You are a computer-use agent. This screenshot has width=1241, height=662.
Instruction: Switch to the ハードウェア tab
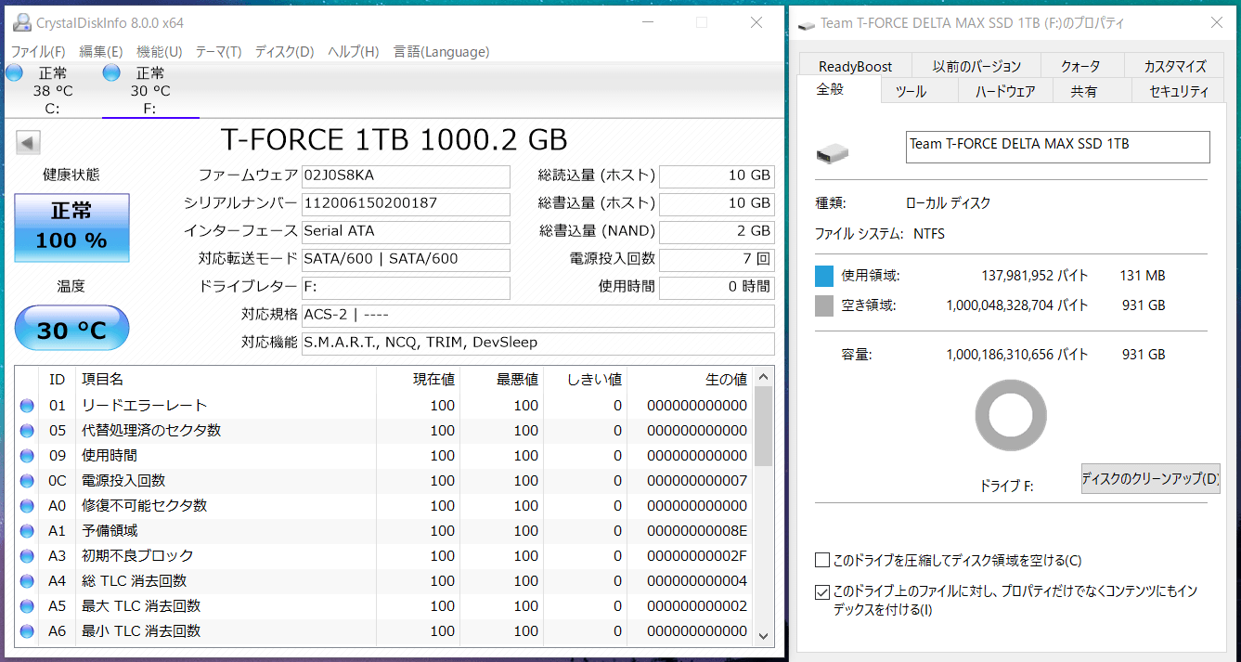[x=1005, y=91]
